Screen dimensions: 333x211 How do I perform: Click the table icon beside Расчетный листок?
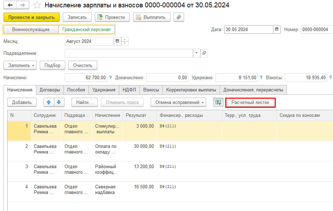[x=218, y=102]
